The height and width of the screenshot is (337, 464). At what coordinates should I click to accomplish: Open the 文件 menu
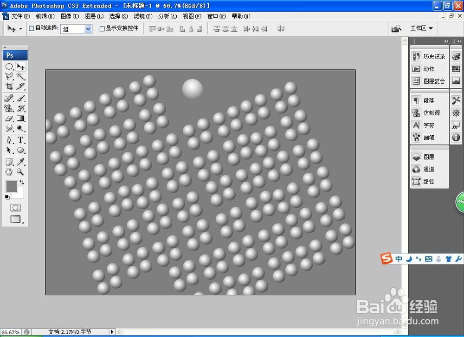tap(20, 16)
